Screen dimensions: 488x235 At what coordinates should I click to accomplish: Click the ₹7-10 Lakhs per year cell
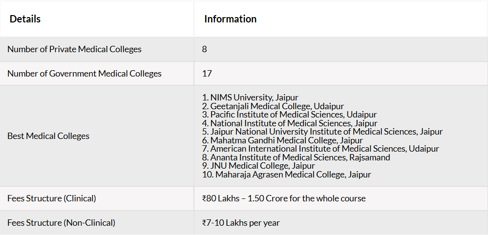coord(341,223)
